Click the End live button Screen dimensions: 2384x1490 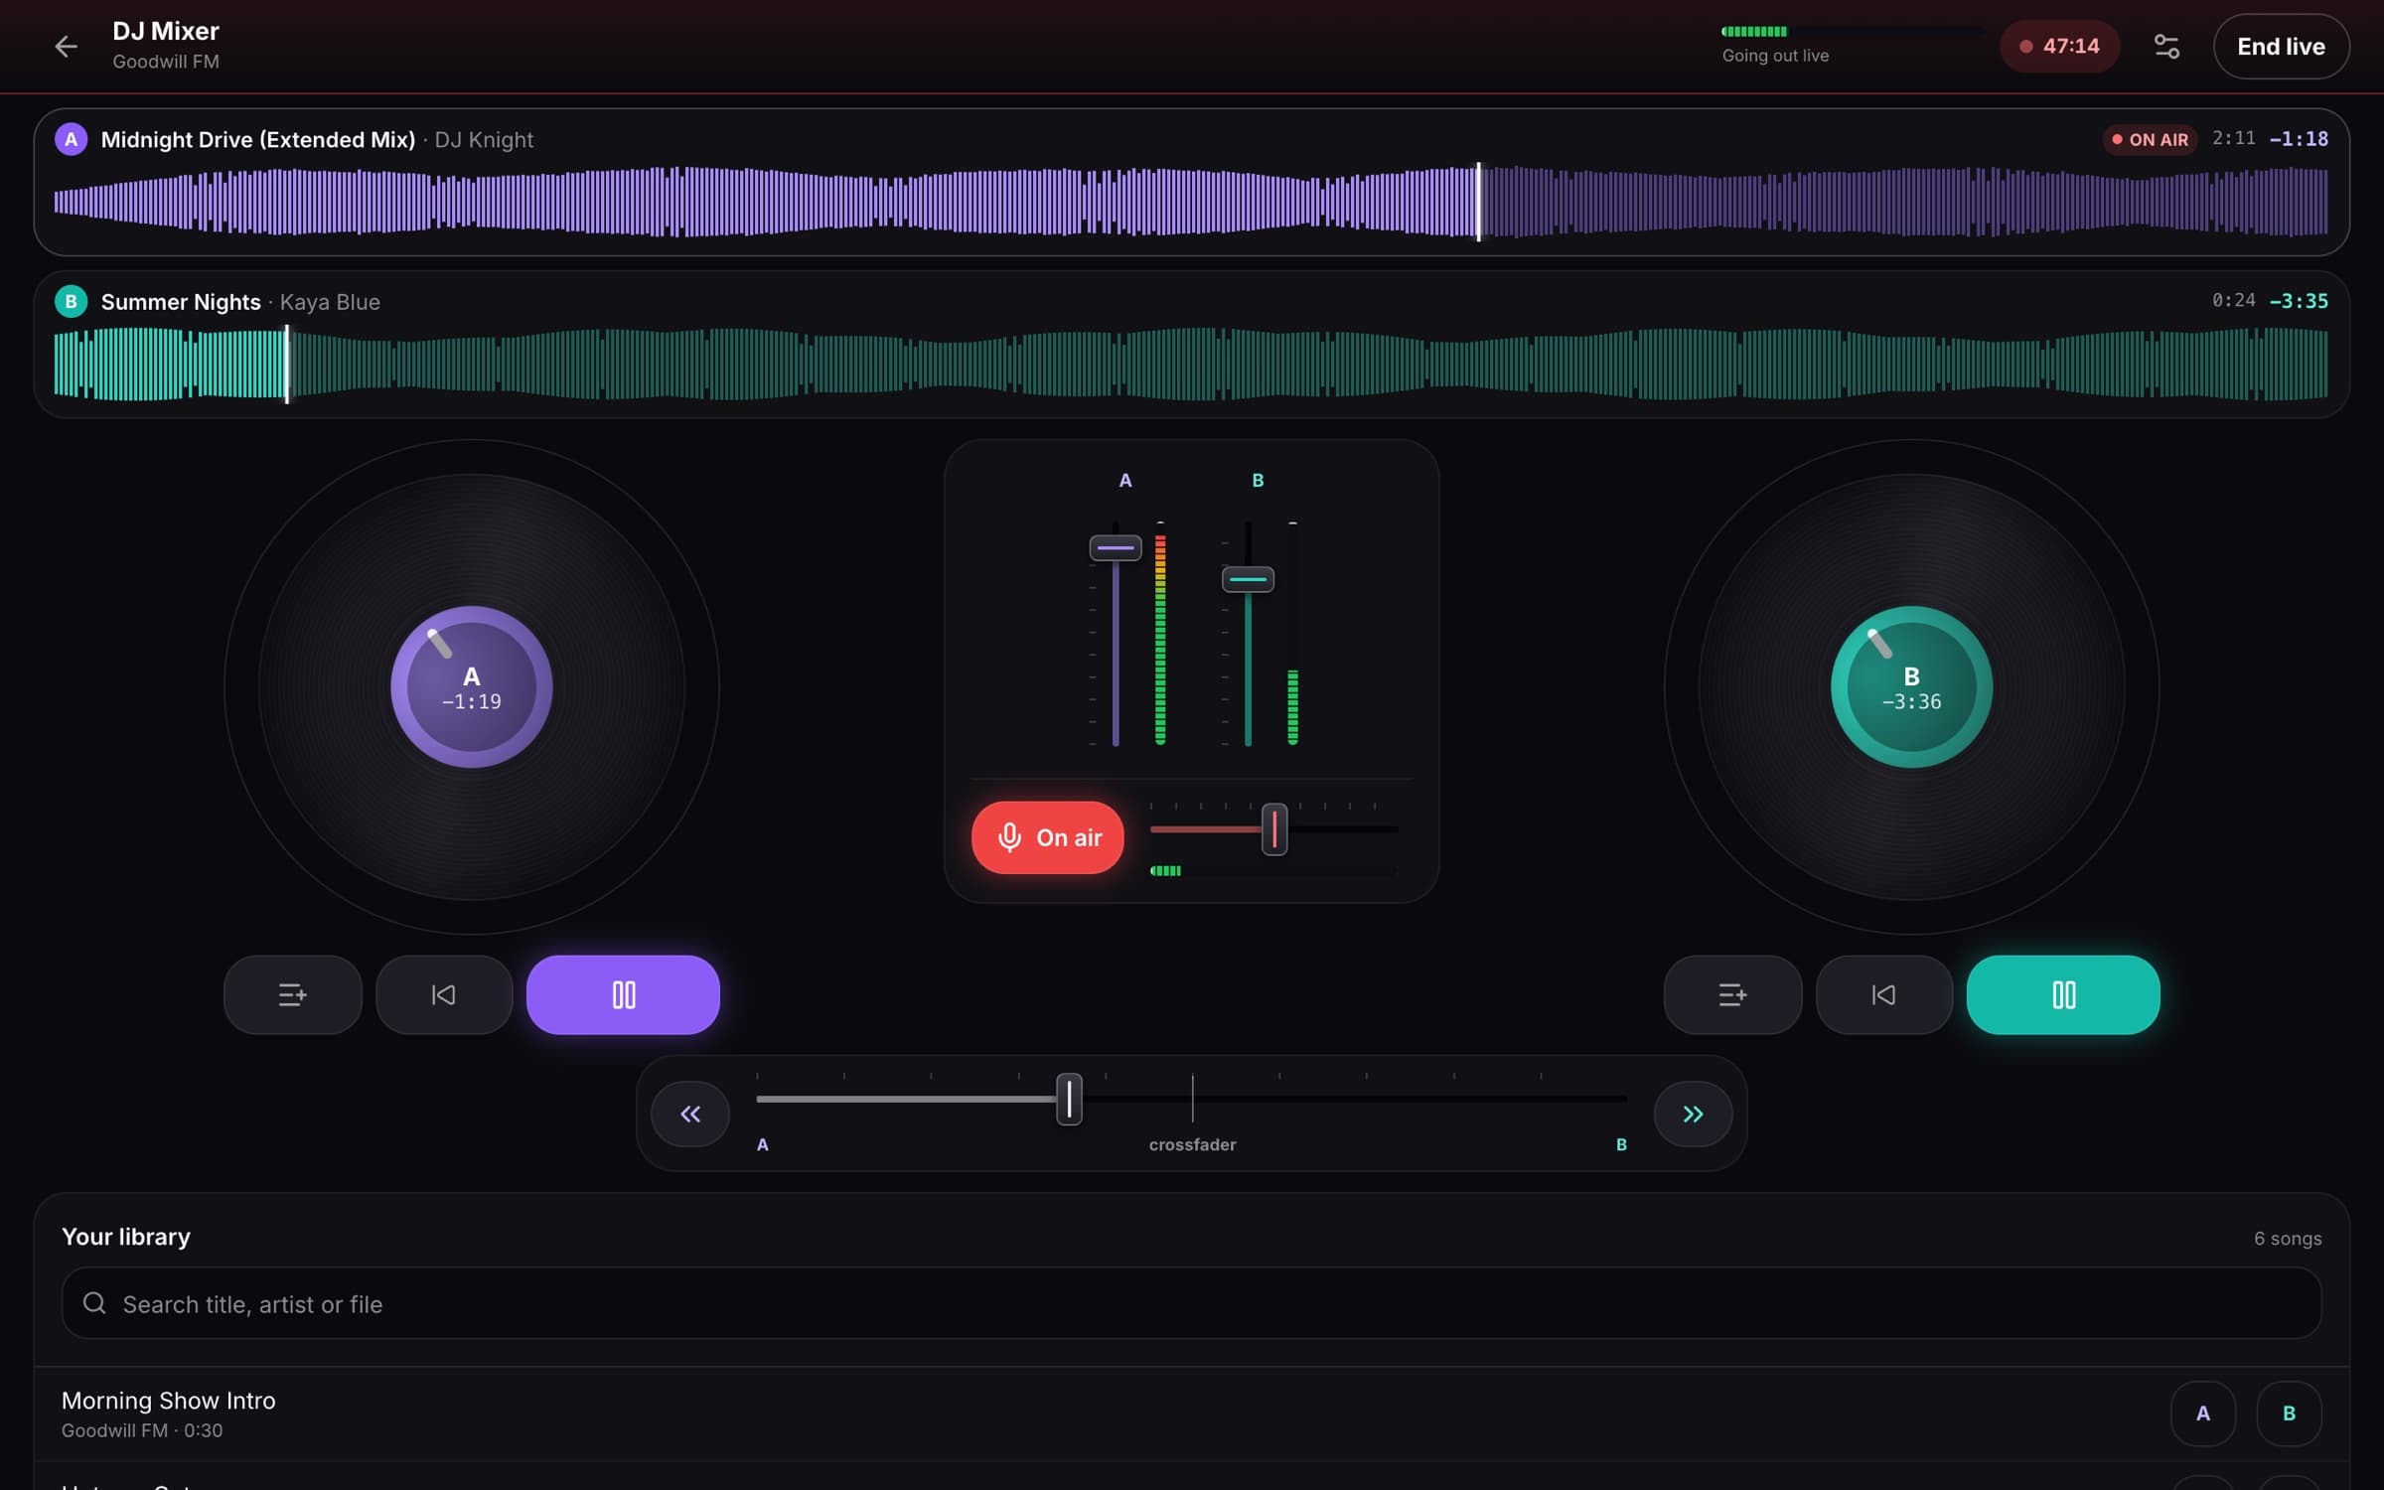[2281, 47]
